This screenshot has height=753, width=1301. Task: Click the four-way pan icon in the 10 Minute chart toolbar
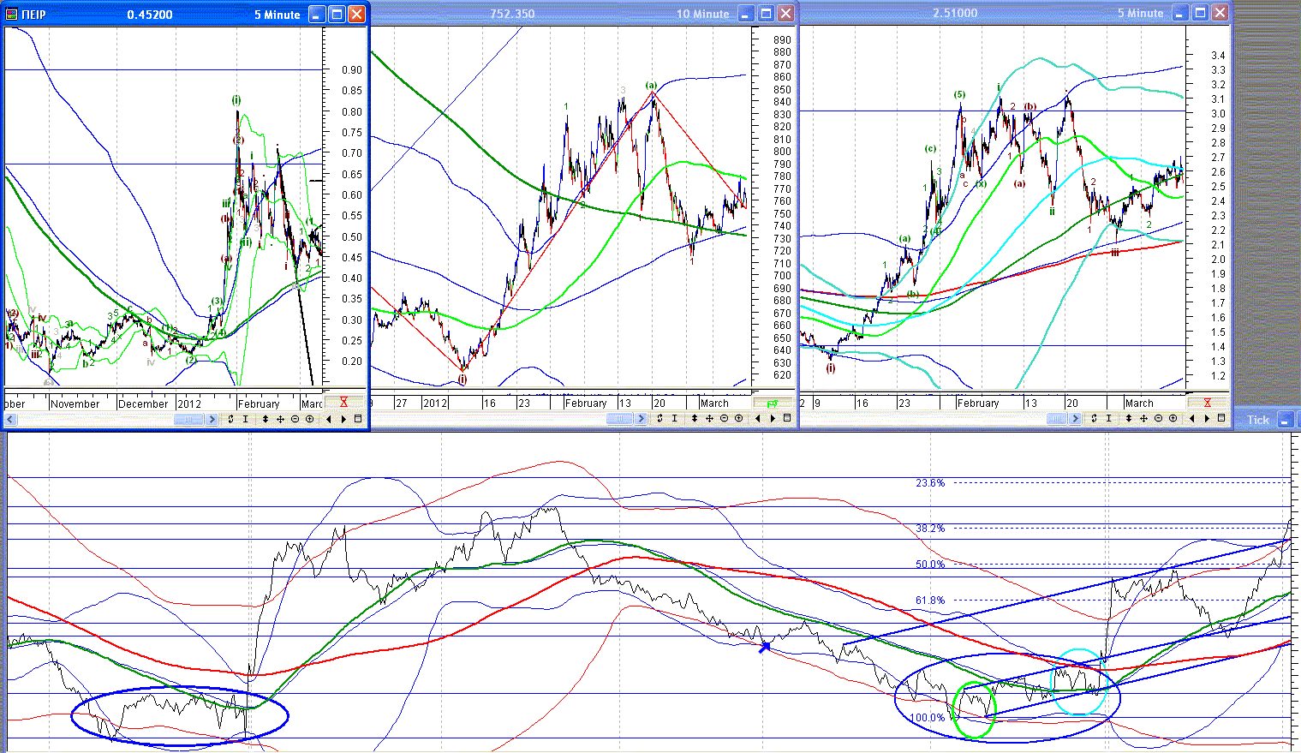709,418
